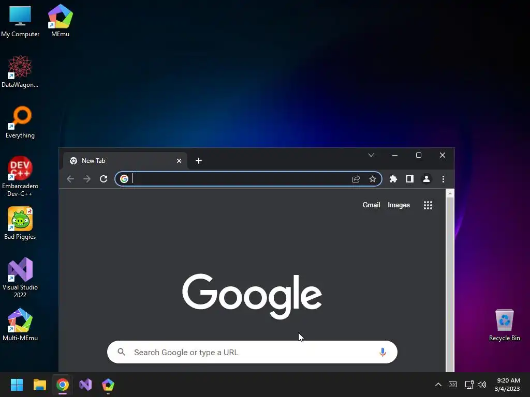
Task: Select the Everything search shortcut
Action: click(x=20, y=122)
